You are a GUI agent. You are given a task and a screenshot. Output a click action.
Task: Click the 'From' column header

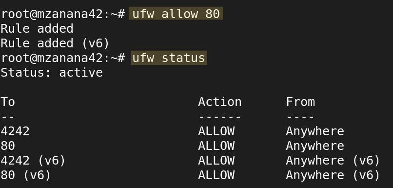300,102
